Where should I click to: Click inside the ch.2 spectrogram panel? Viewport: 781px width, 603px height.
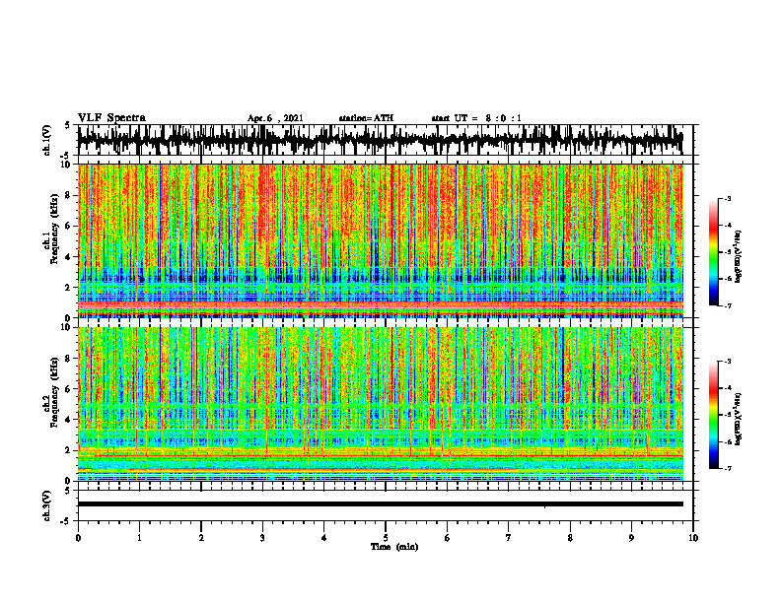pos(380,404)
